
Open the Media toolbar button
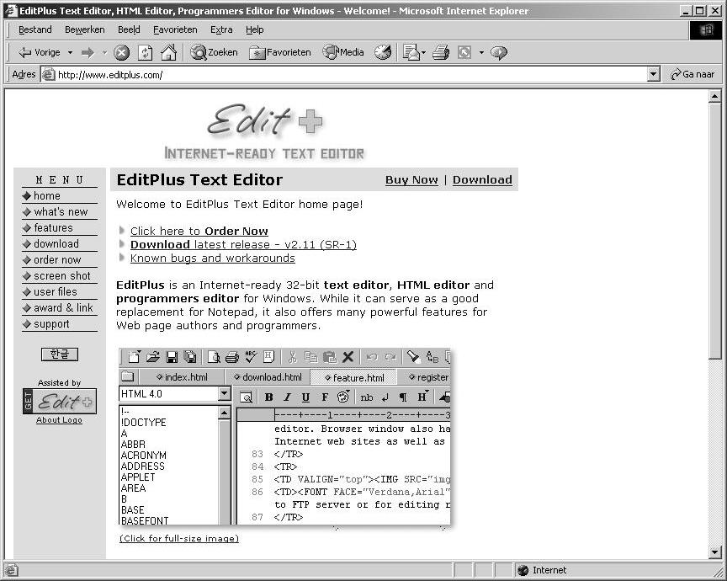[343, 52]
